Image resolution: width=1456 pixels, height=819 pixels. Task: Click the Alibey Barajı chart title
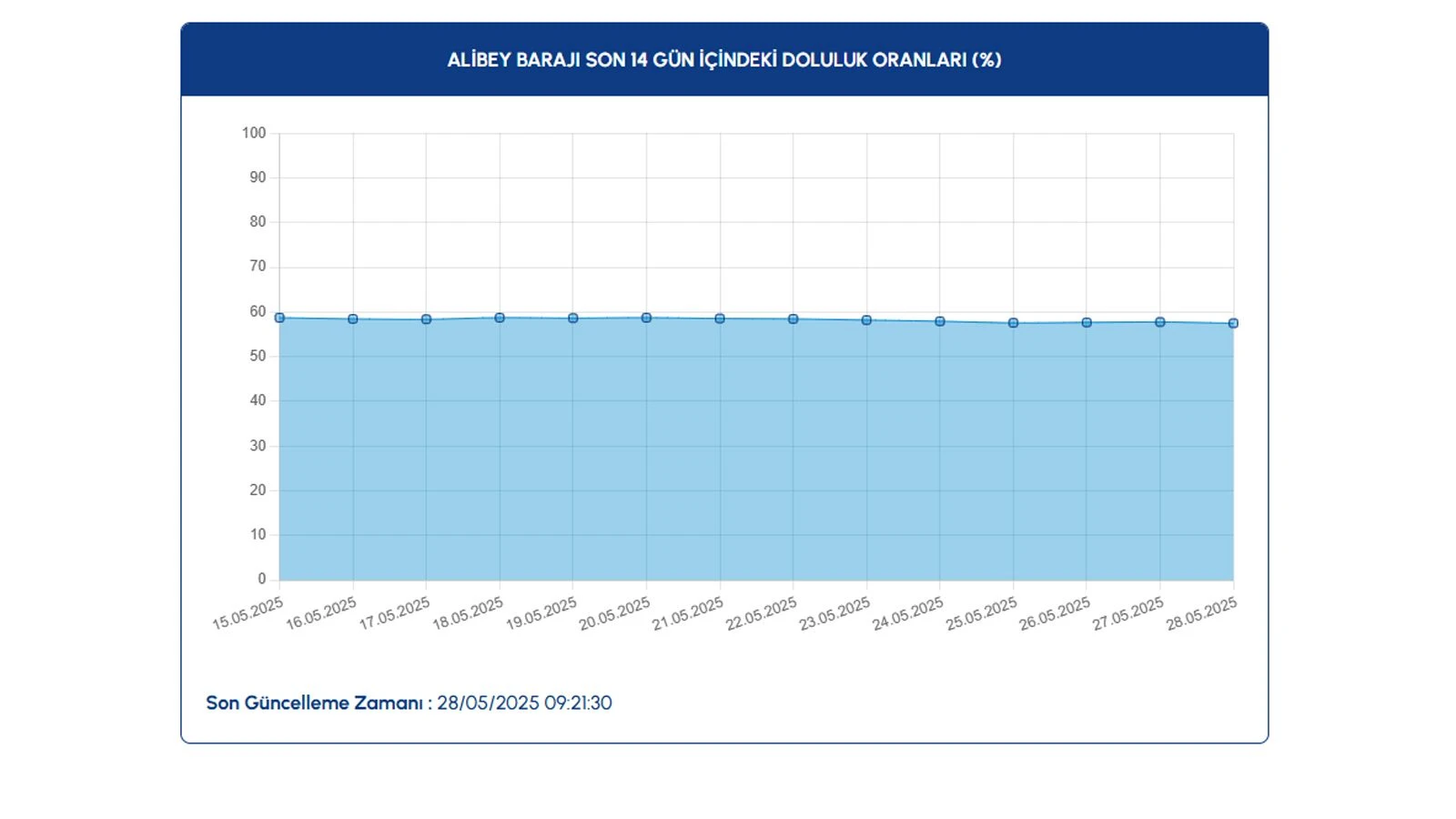(724, 60)
